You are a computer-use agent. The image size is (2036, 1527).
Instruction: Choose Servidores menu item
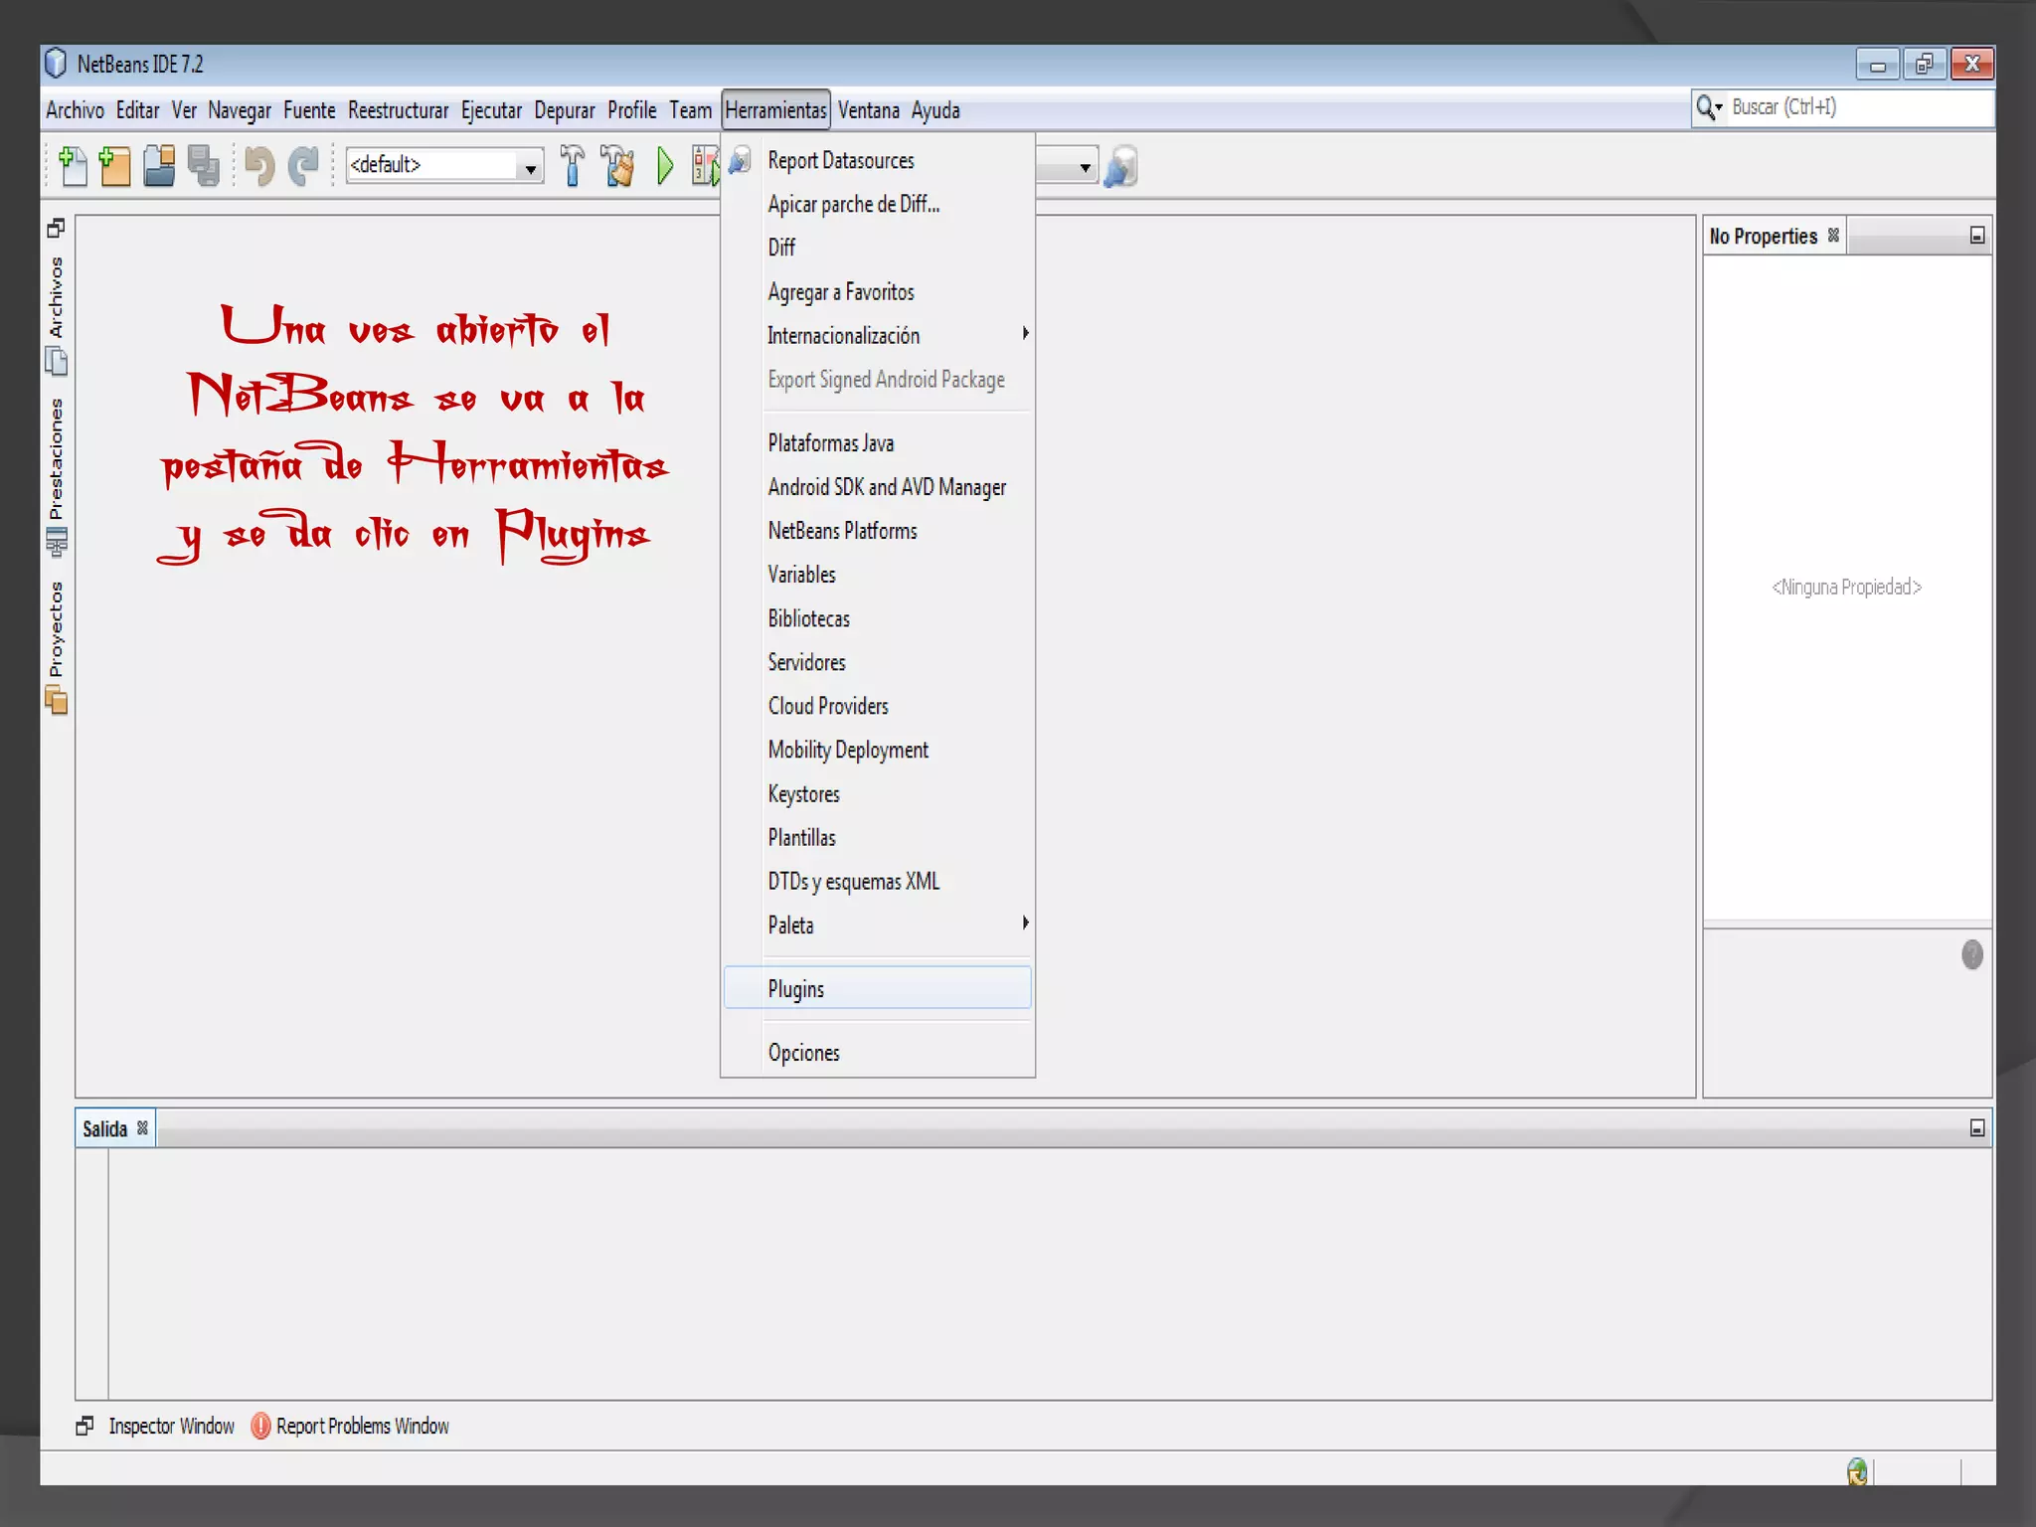[x=877, y=661]
